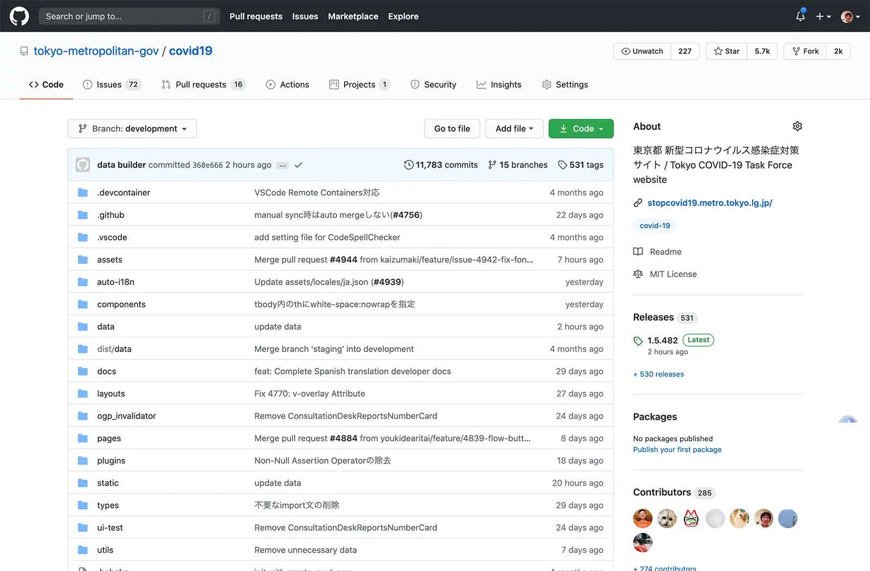The width and height of the screenshot is (870, 571).
Task: Open the stopcovid19.metro.tokyo.lg.jp link
Action: point(710,203)
